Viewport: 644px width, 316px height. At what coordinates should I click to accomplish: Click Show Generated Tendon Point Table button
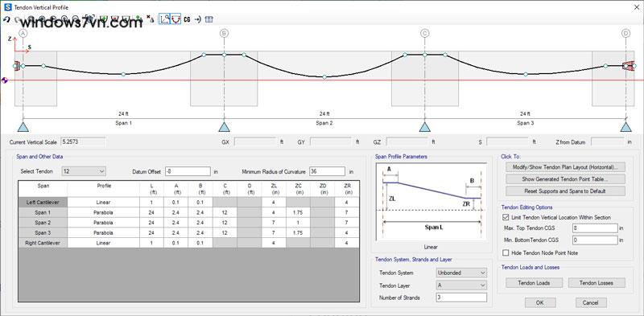point(566,179)
